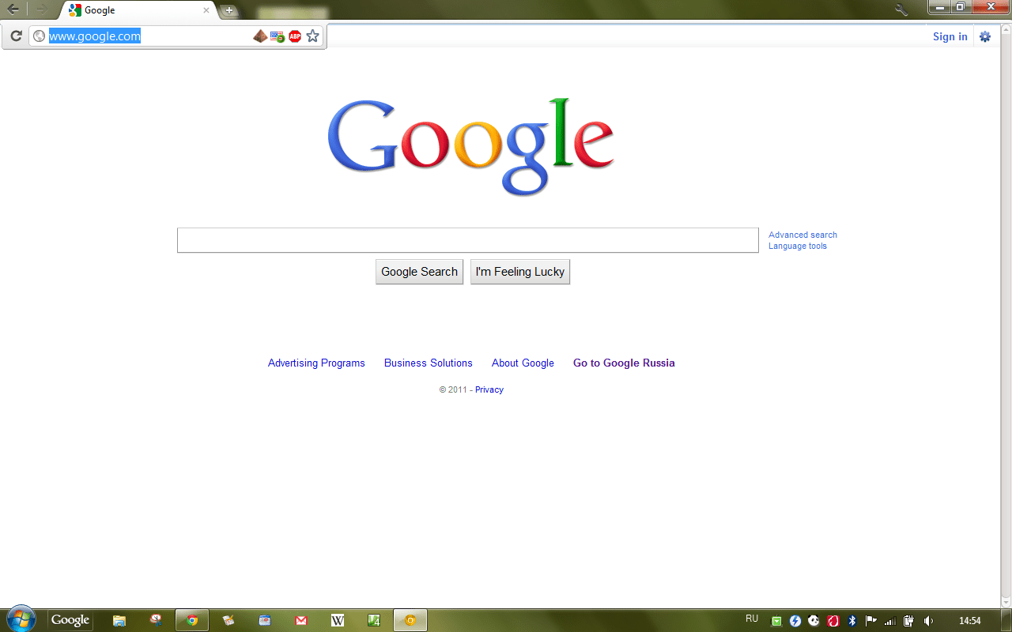Go back using the back arrow

(x=13, y=10)
